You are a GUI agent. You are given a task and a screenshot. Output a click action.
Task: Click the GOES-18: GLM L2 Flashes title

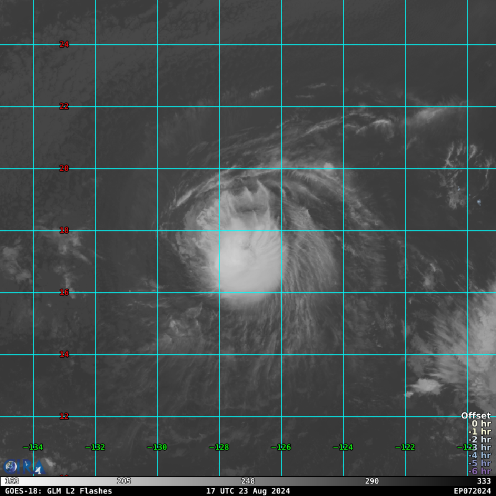tap(58, 491)
